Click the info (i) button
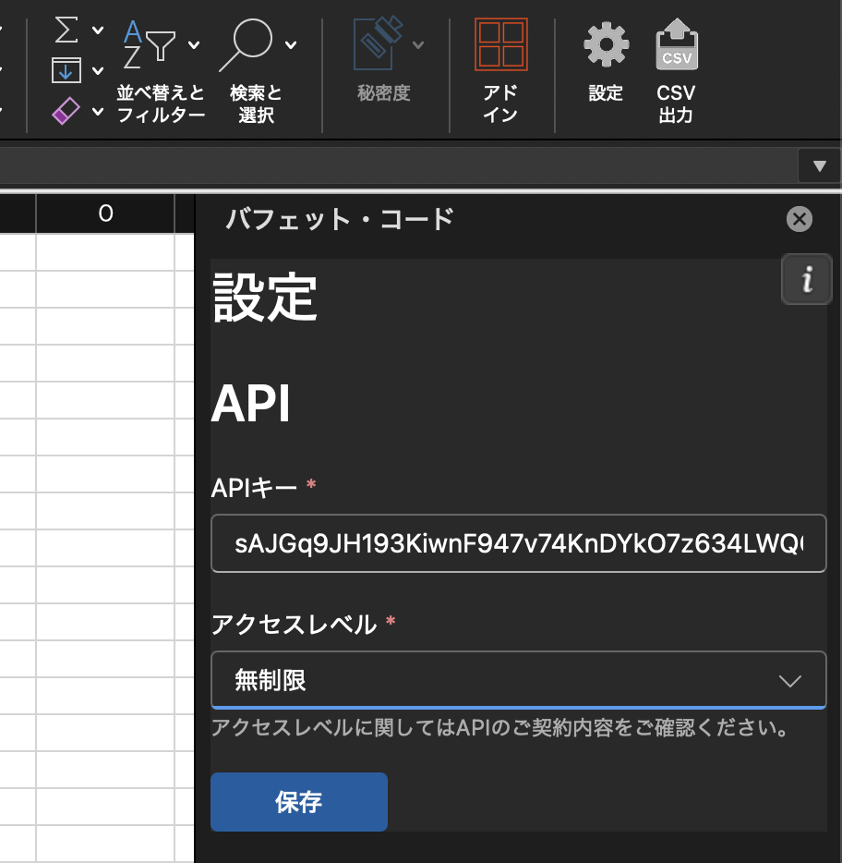 pos(806,279)
